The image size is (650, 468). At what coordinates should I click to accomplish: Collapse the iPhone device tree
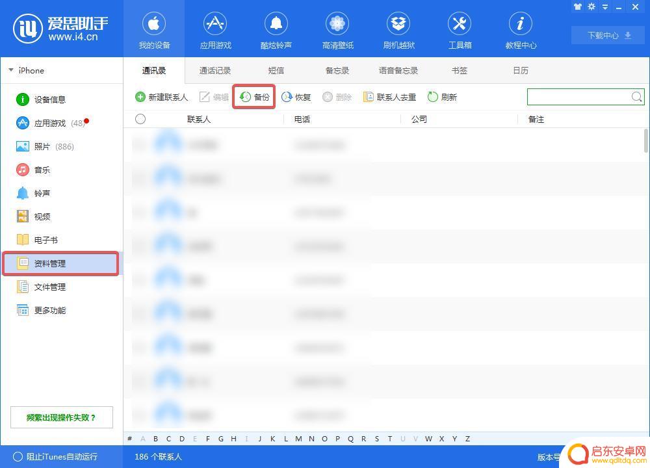click(x=11, y=70)
